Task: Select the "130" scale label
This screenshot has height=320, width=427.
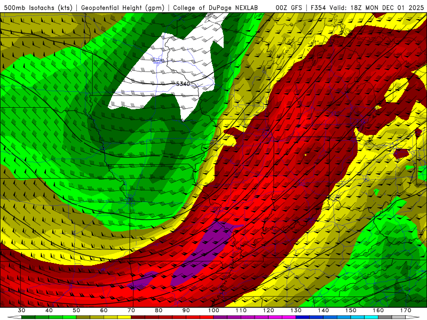Action: [296, 310]
